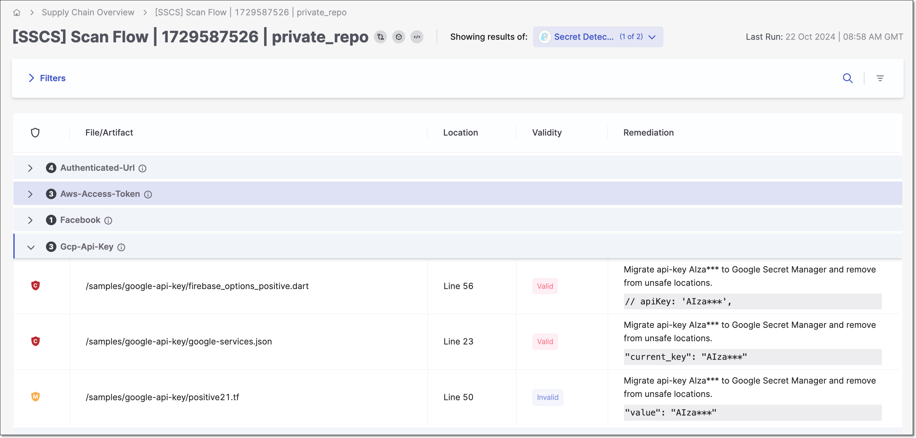
Task: Click the Secret Detection scanner avatar icon
Action: [x=544, y=36]
